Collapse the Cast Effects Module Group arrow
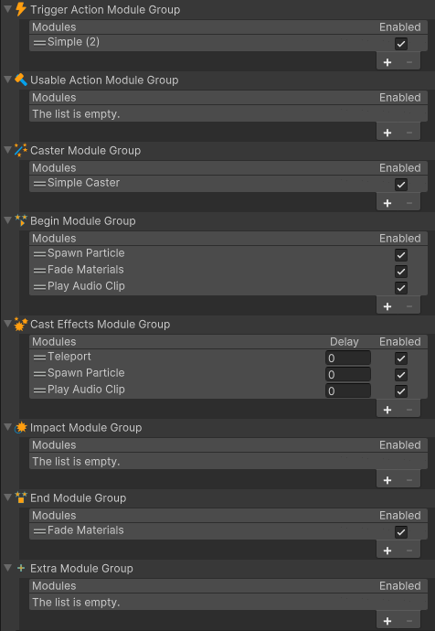The height and width of the screenshot is (631, 435). pos(7,324)
